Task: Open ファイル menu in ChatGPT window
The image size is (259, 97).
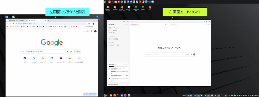Action: click(x=119, y=22)
